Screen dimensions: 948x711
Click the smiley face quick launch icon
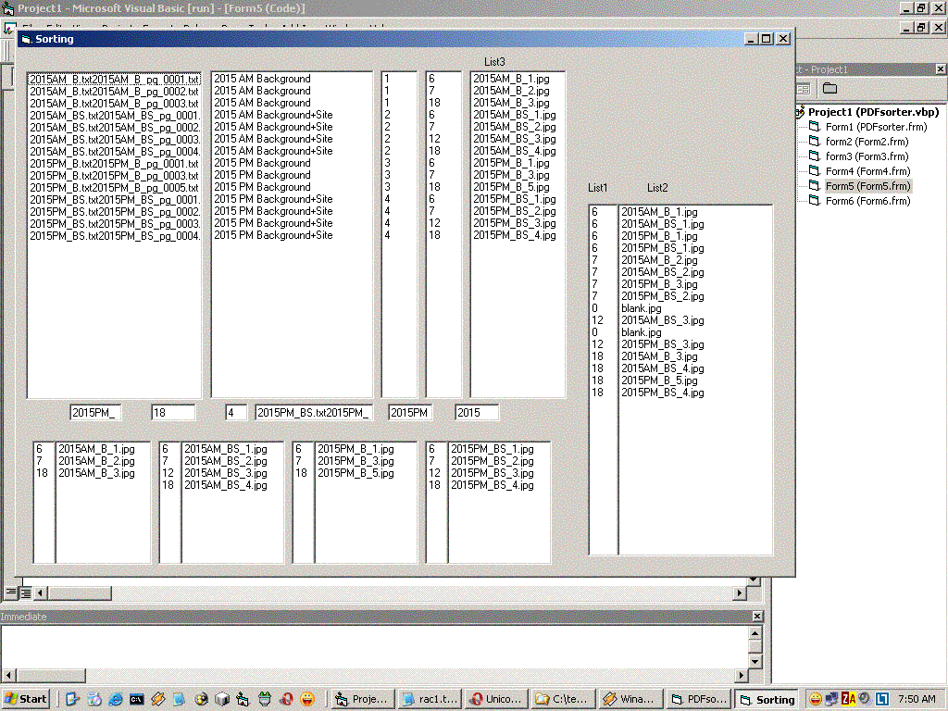(307, 699)
